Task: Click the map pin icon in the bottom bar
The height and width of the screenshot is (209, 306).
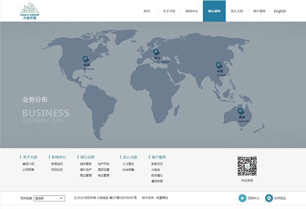Action: (269, 198)
